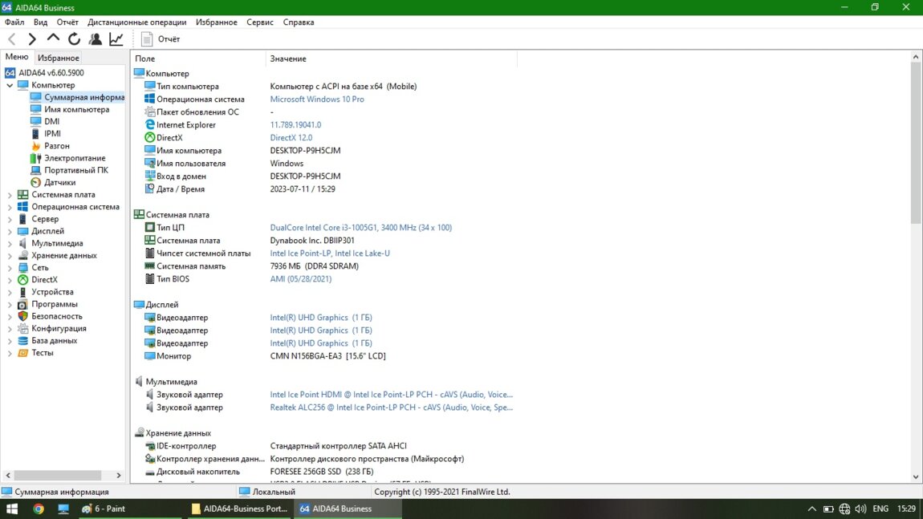Click the user profile icon in toolbar
Image resolution: width=923 pixels, height=519 pixels.
click(96, 39)
